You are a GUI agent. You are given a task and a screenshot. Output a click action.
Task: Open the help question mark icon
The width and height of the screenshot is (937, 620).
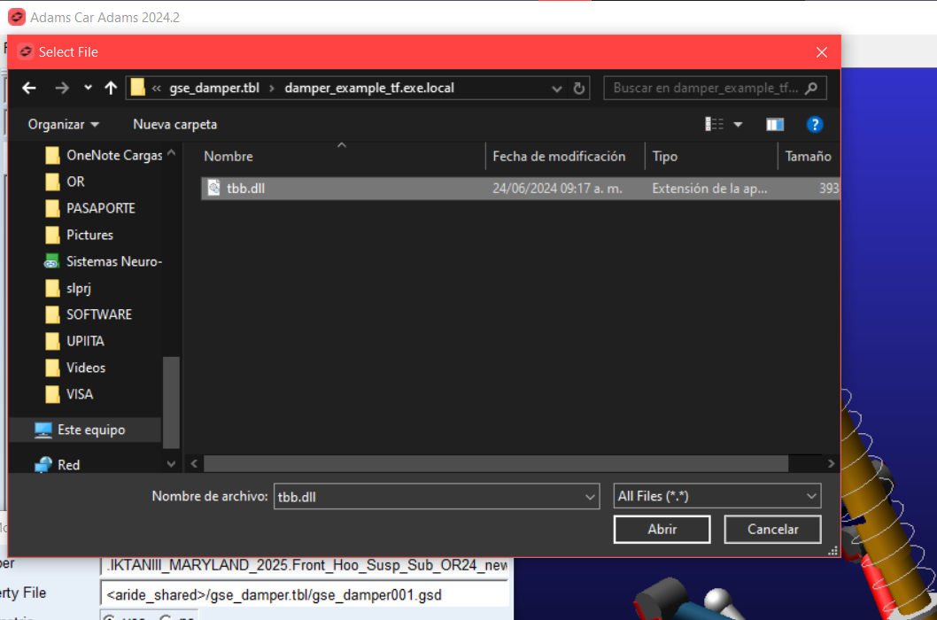[x=814, y=124]
